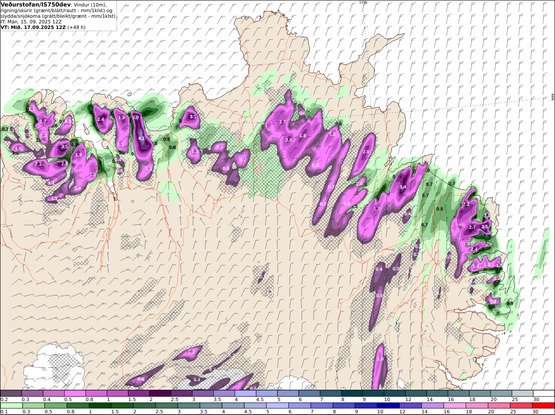Select the palest green 0.1–0.3 rain swatch

11,405
